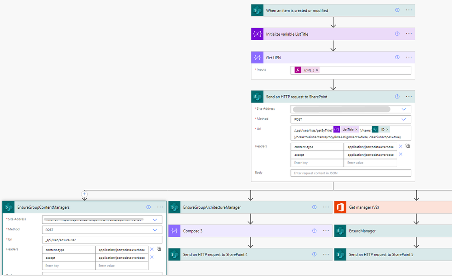The image size is (452, 276).
Task: Expand the EnsureManager action
Action: [x=393, y=231]
